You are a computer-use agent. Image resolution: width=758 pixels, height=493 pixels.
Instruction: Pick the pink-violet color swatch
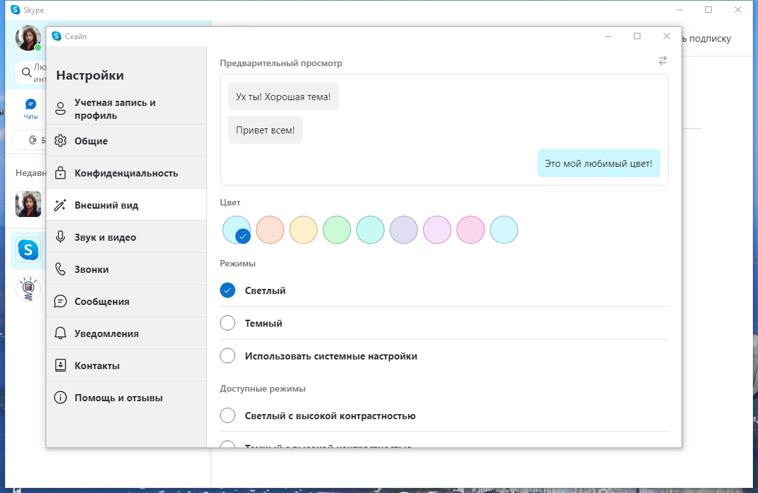[x=437, y=229]
